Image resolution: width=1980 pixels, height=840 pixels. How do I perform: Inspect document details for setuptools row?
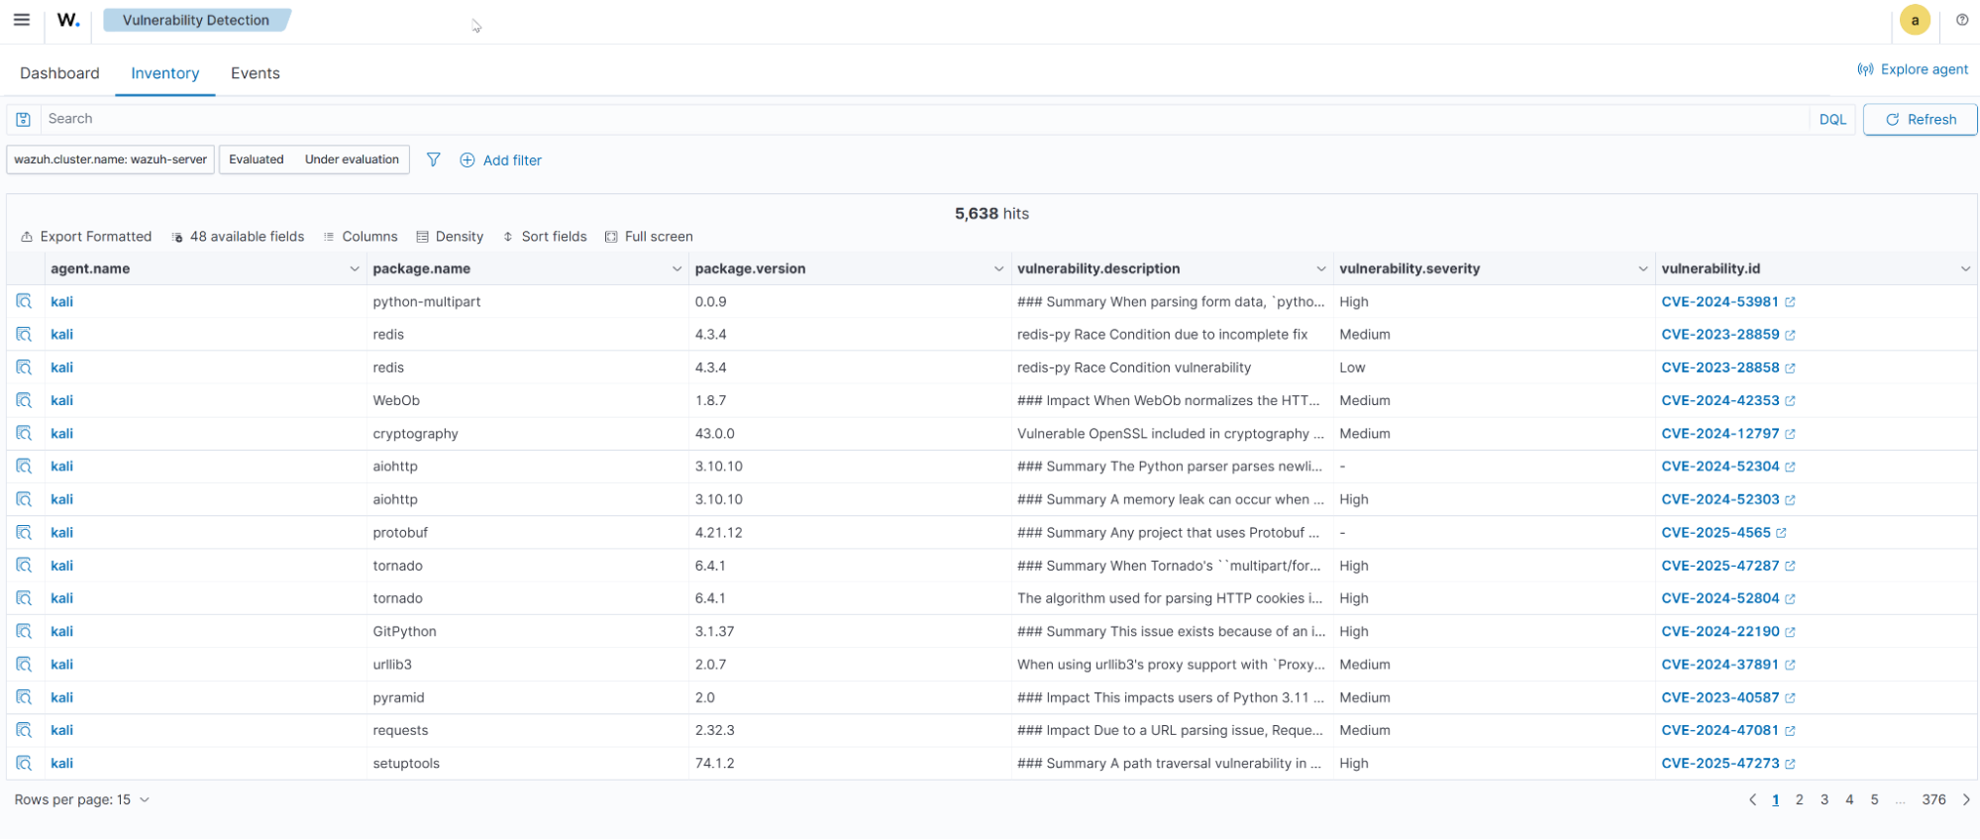coord(24,763)
